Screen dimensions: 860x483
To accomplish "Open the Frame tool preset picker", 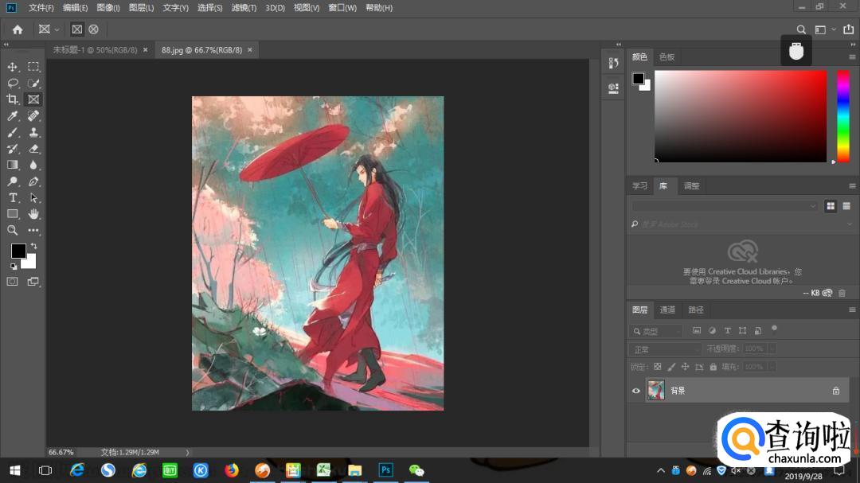I will 49,29.
